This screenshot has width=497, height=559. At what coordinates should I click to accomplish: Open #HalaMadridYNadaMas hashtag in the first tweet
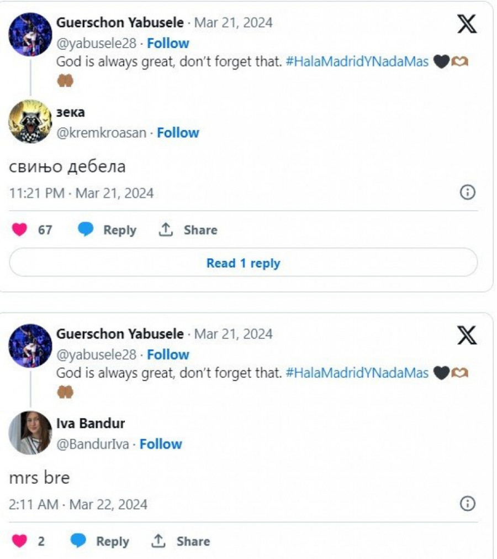(x=357, y=62)
